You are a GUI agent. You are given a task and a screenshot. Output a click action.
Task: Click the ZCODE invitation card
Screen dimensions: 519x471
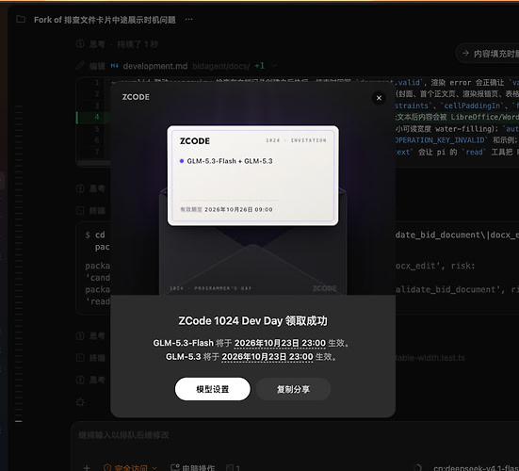click(x=252, y=175)
